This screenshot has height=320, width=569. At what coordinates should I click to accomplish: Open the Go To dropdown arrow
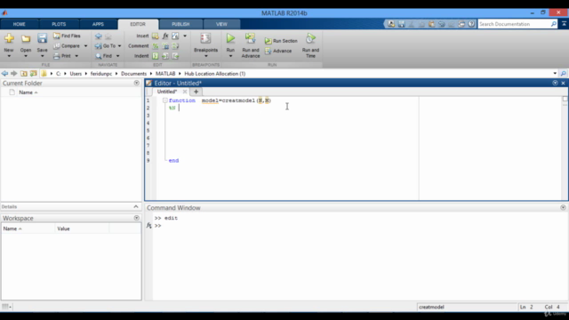(119, 46)
